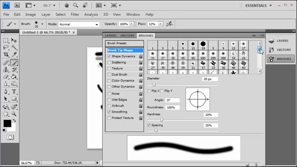The width and height of the screenshot is (297, 167).
Task: Enable Wet Edges checkbox
Action: [109, 100]
